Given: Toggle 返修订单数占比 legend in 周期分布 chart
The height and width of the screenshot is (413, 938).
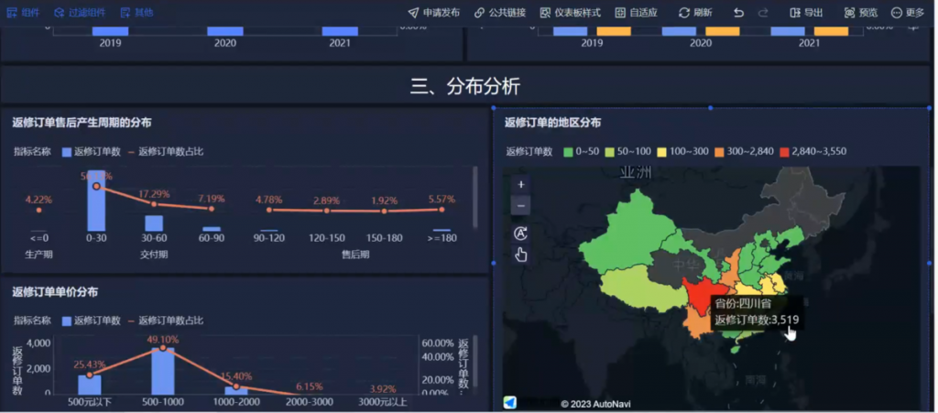Looking at the screenshot, I should [x=166, y=152].
